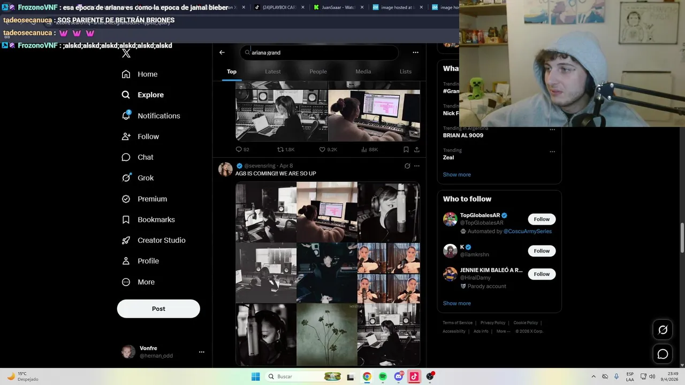The image size is (685, 385).
Task: Click the X logo in sidebar
Action: [x=126, y=53]
